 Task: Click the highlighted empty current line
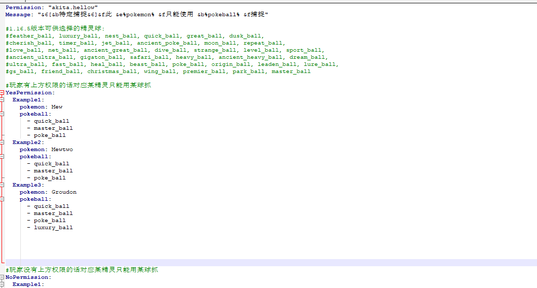pyautogui.click(x=271, y=263)
